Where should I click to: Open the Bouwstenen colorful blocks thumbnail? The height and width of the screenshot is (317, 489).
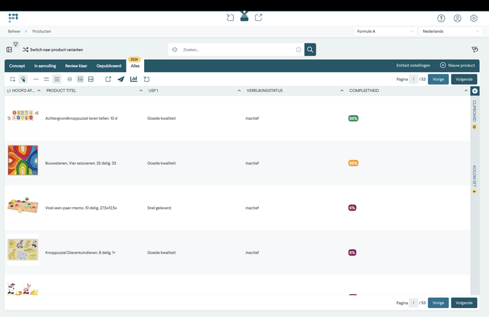[23, 160]
